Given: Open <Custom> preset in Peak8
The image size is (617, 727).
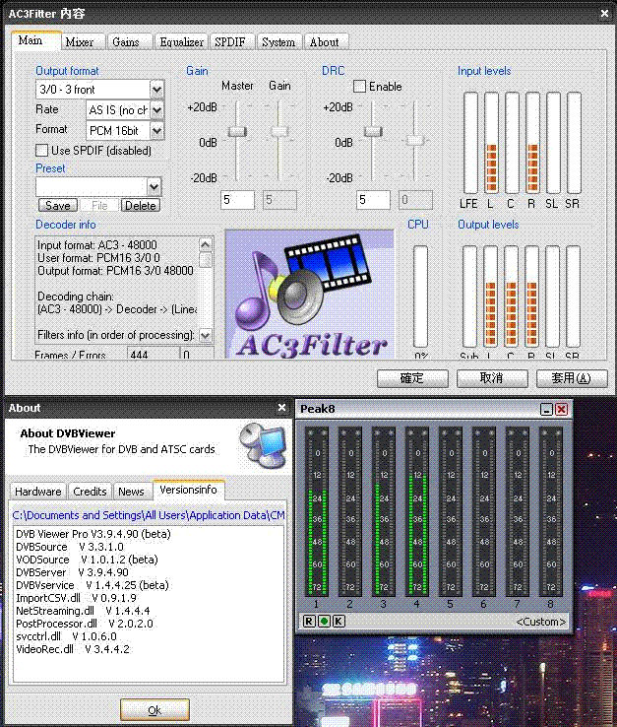Looking at the screenshot, I should pos(540,622).
